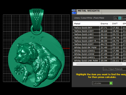Click the 17.82 DWT value
Screen dimensions: 126x95
click(115, 28)
